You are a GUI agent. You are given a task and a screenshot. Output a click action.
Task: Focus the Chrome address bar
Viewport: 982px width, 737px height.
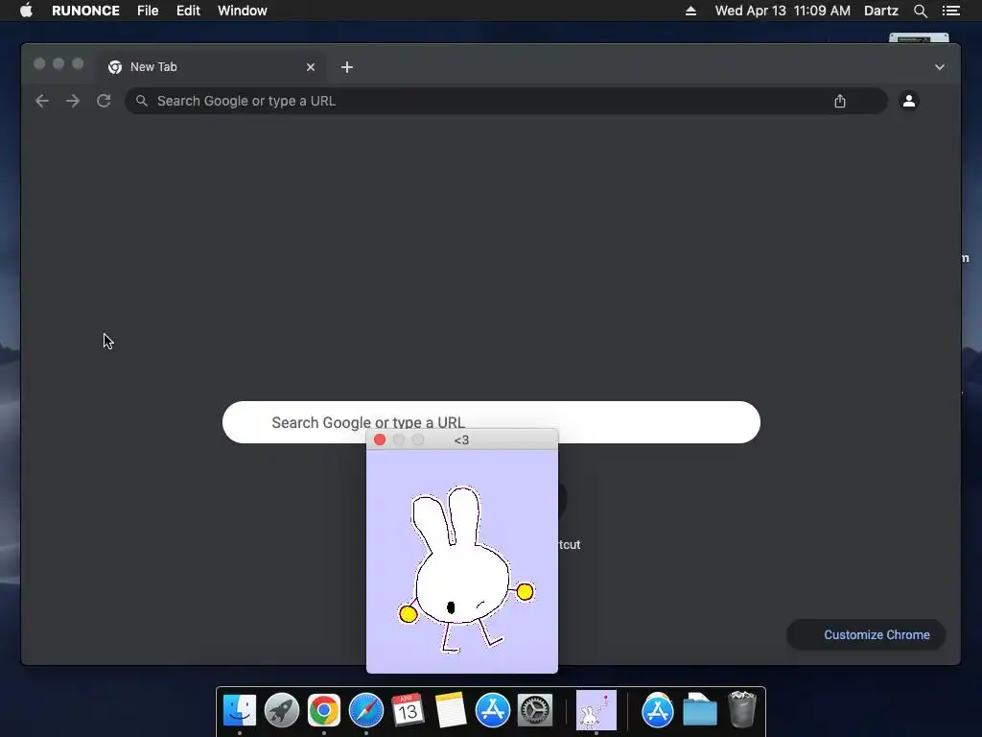point(506,101)
